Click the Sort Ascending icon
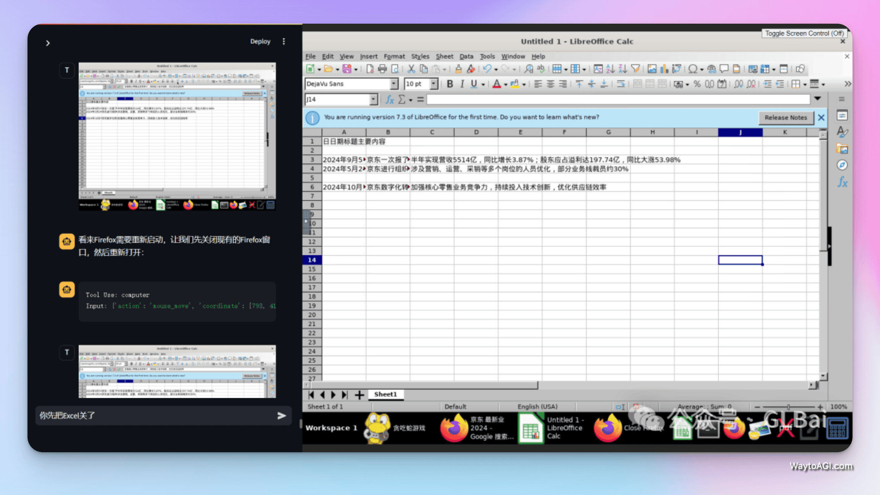Image resolution: width=880 pixels, height=495 pixels. pyautogui.click(x=610, y=69)
